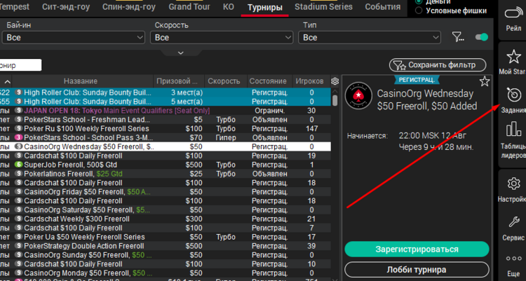
Task: Switch to the Grand Tour tab
Action: tap(191, 7)
